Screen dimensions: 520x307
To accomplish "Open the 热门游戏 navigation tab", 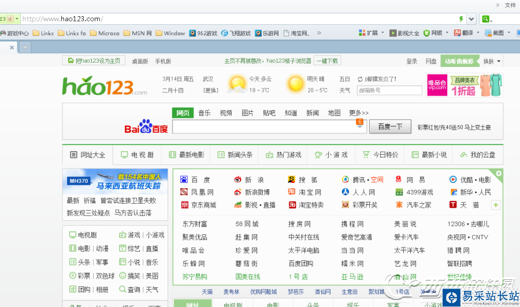I will (x=284, y=155).
